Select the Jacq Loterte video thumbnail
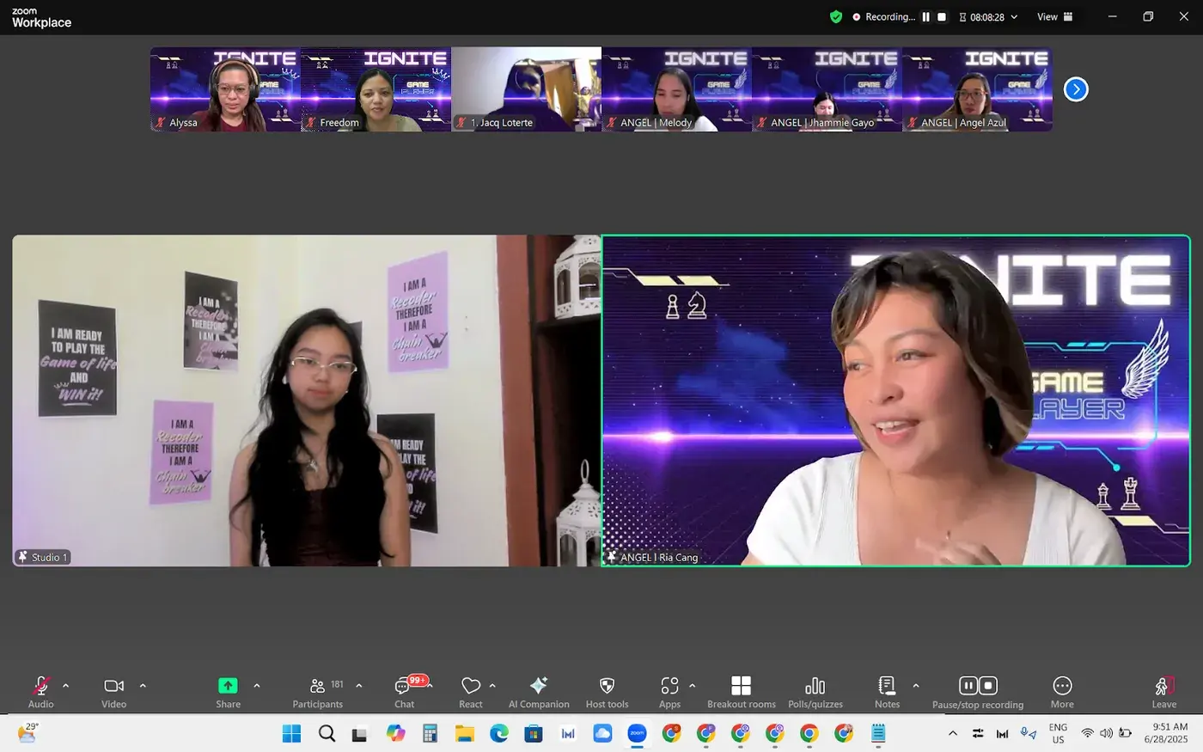The width and height of the screenshot is (1203, 752). pos(526,89)
